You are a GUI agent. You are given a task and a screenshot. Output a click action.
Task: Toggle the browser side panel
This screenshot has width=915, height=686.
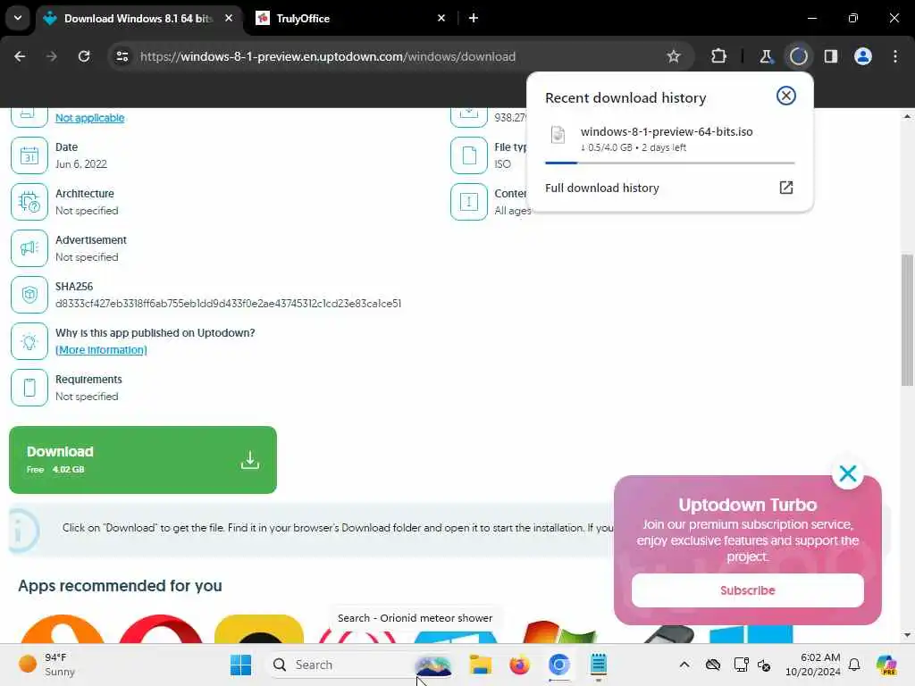click(830, 56)
